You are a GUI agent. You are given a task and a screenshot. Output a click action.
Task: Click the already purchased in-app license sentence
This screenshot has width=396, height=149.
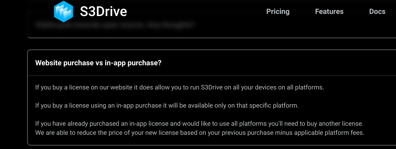click(200, 124)
